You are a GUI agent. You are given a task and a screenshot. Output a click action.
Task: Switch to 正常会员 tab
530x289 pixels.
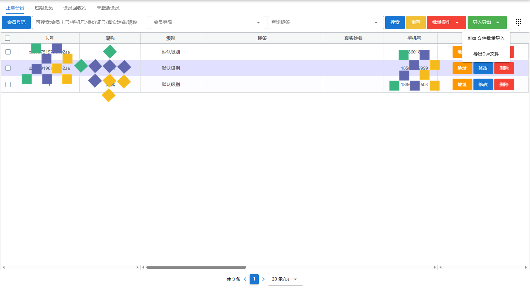tap(15, 8)
